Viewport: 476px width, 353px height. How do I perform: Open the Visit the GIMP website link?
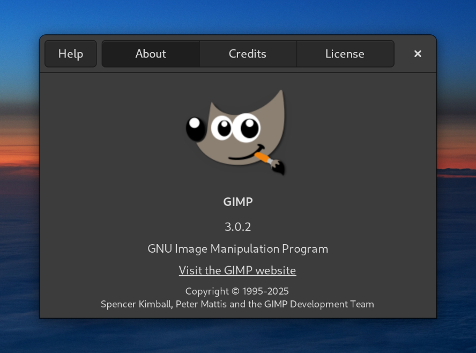pos(237,270)
